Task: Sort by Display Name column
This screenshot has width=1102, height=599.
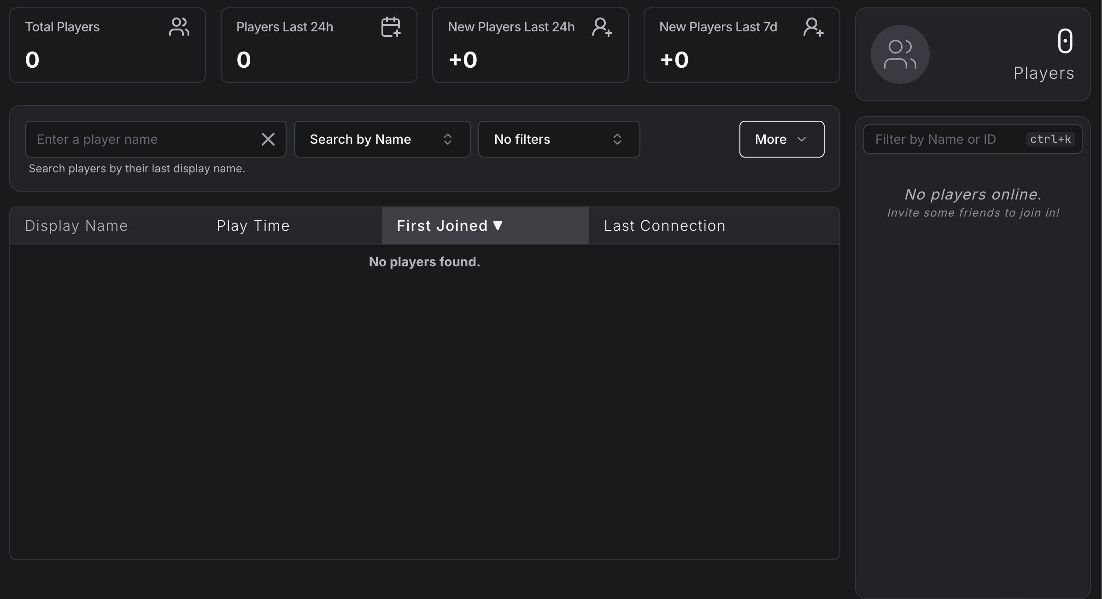Action: [76, 226]
